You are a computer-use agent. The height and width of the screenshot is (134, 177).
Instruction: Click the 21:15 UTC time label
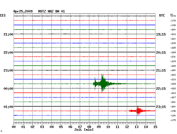coord(161,71)
